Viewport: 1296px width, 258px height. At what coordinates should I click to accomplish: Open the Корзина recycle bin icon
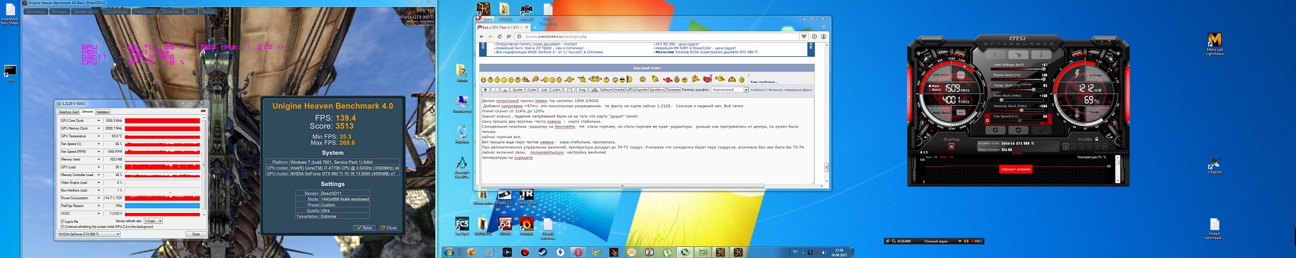point(462,134)
